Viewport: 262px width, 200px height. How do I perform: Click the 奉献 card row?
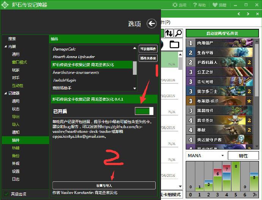tap(219, 130)
